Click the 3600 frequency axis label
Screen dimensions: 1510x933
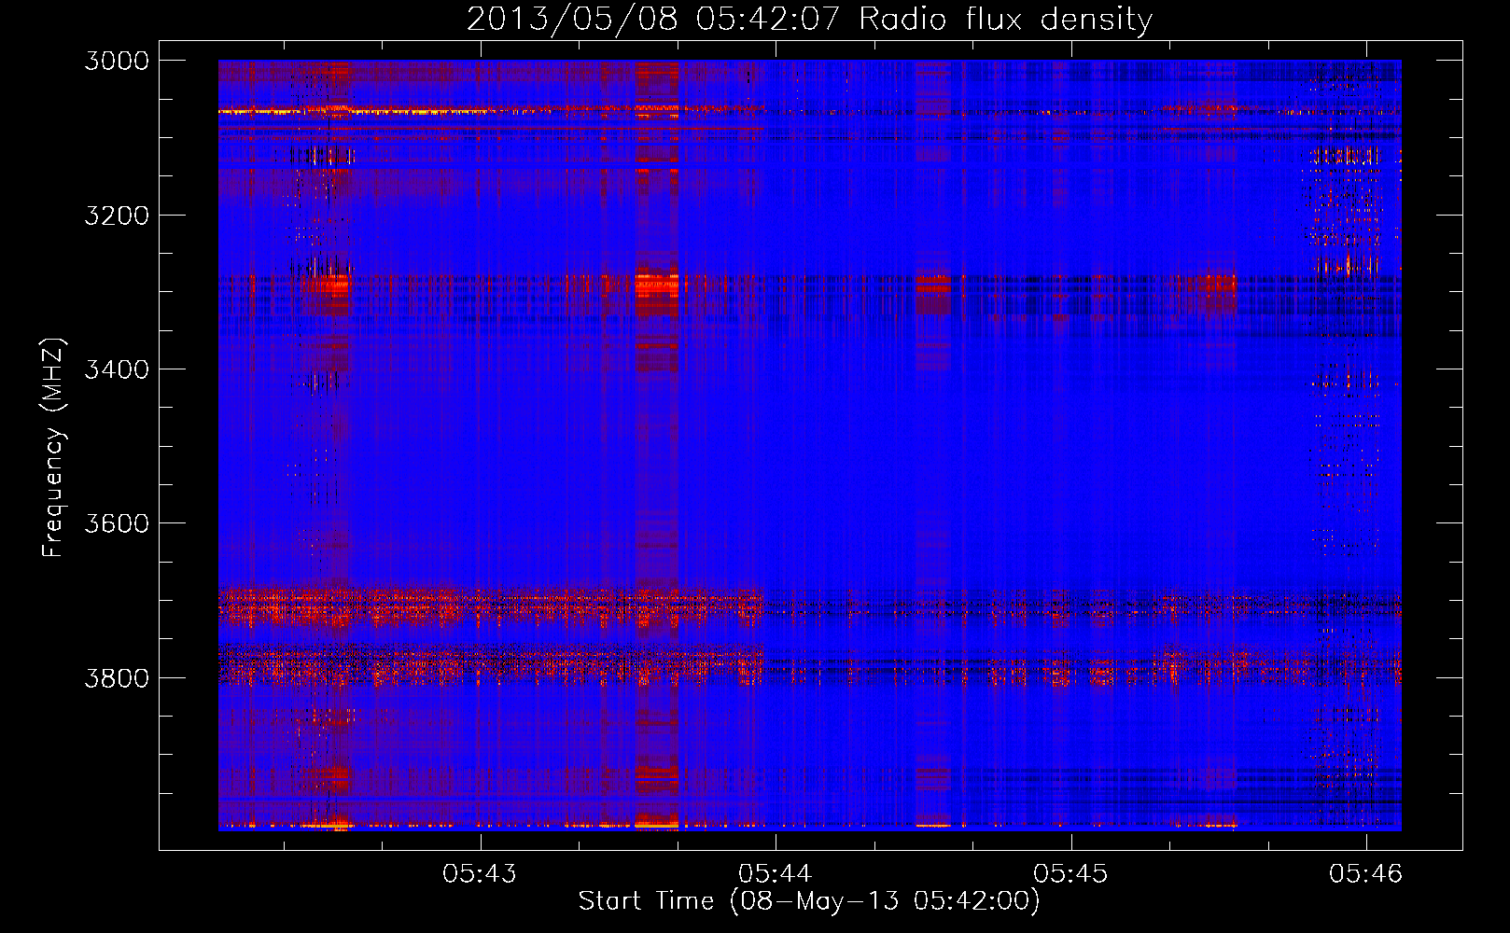117,523
